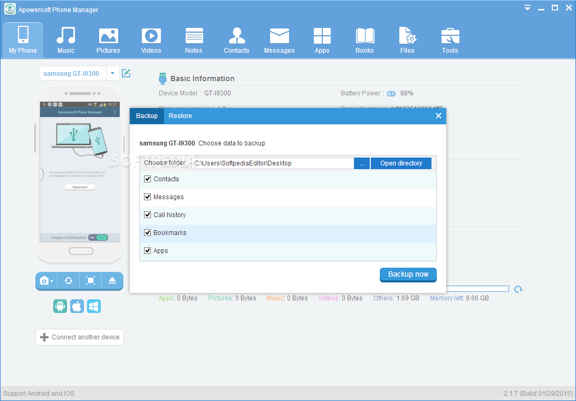Viewport: 576px width, 401px height.
Task: Open the Videos section
Action: tap(151, 41)
